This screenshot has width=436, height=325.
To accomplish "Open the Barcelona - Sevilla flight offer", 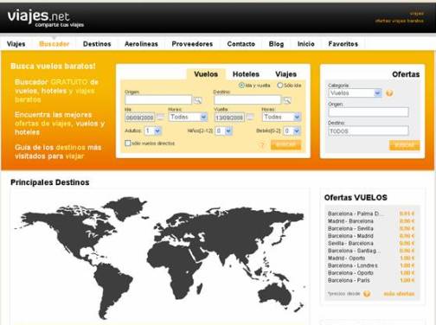I will [350, 228].
